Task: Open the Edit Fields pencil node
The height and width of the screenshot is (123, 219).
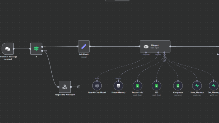Action: pyautogui.click(x=84, y=46)
